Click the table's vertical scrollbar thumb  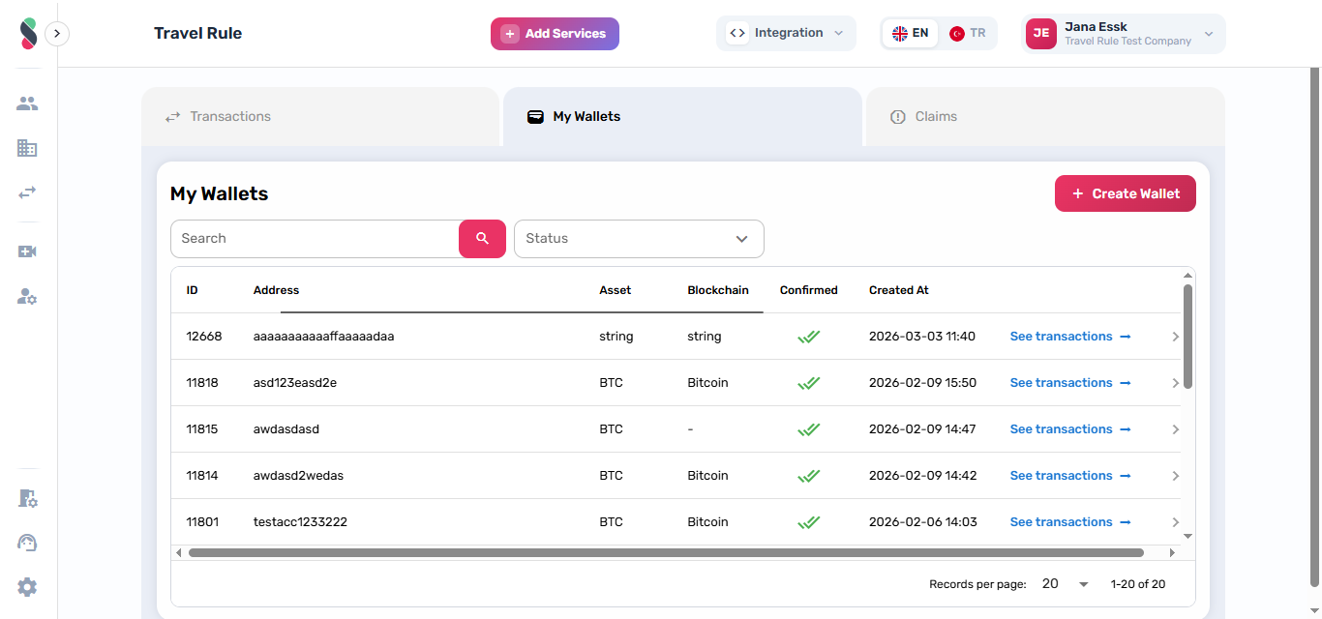pos(1187,336)
